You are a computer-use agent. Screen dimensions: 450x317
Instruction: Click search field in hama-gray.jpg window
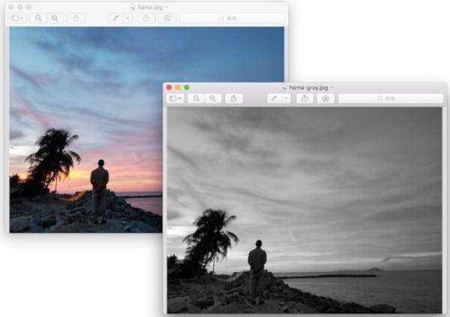point(389,98)
